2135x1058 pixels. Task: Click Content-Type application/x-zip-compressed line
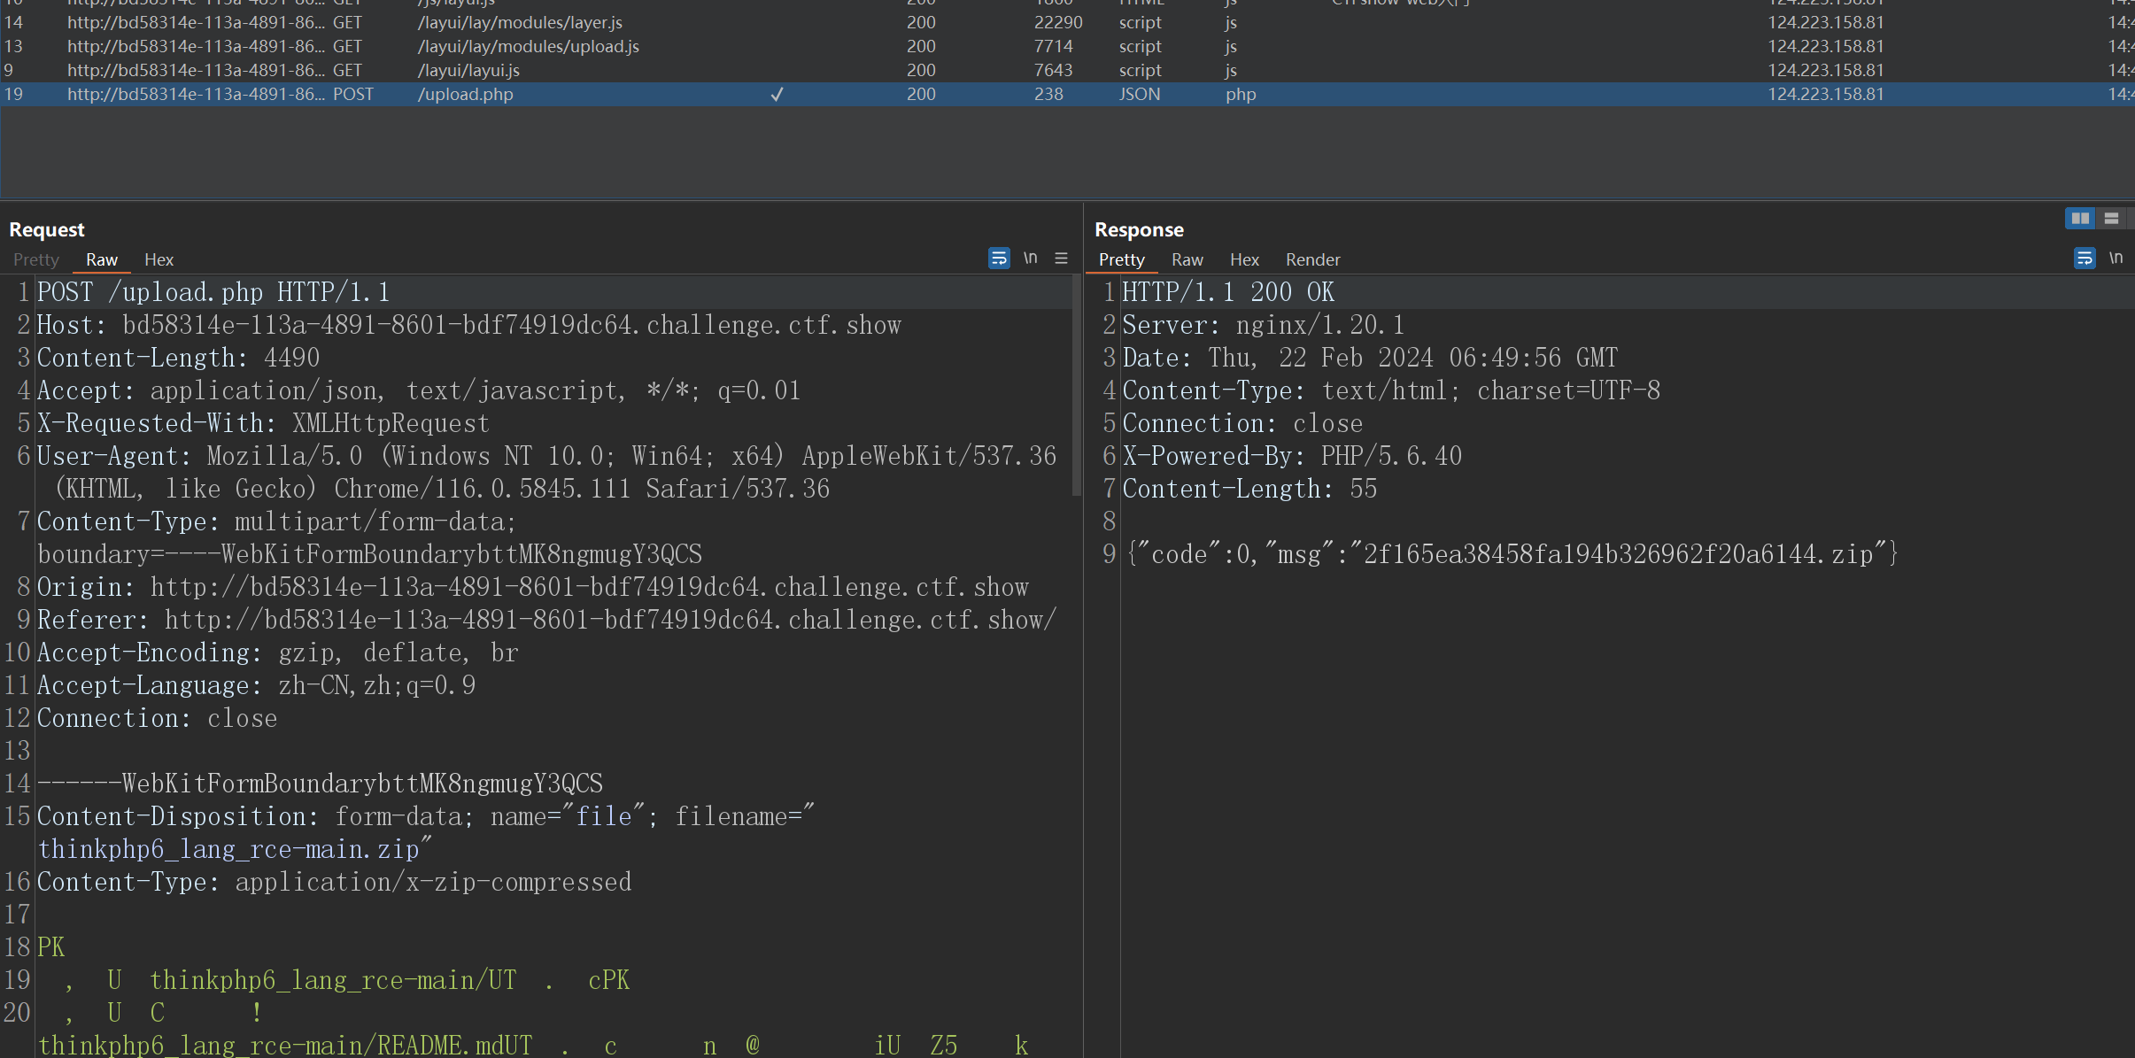(x=334, y=882)
